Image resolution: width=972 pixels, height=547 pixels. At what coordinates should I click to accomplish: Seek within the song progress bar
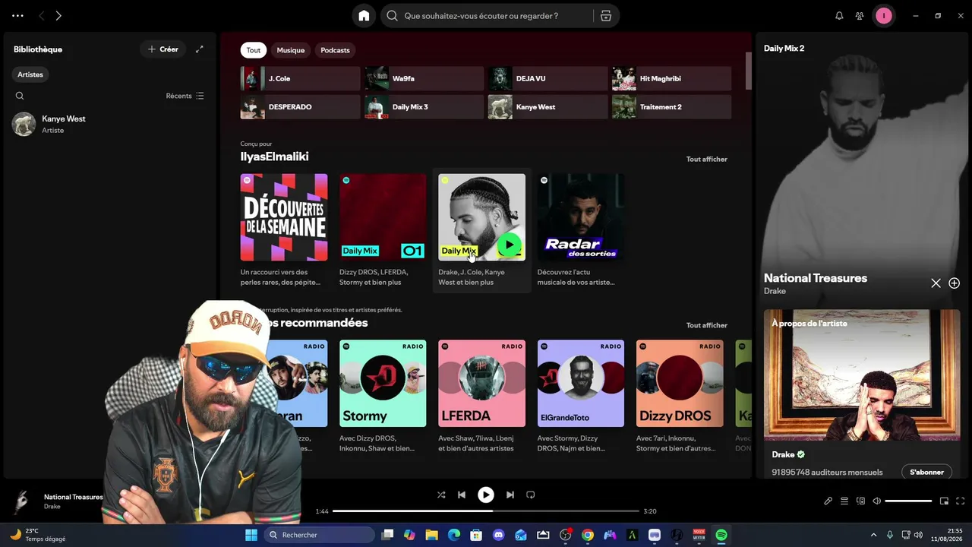click(x=486, y=511)
